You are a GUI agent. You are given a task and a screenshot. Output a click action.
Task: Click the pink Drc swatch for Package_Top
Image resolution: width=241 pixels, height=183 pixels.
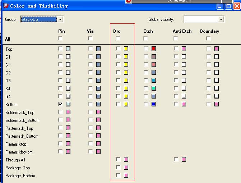[x=126, y=167]
